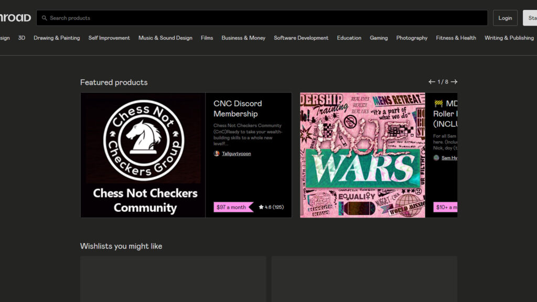Go to the Fitness & Health category

click(x=456, y=38)
